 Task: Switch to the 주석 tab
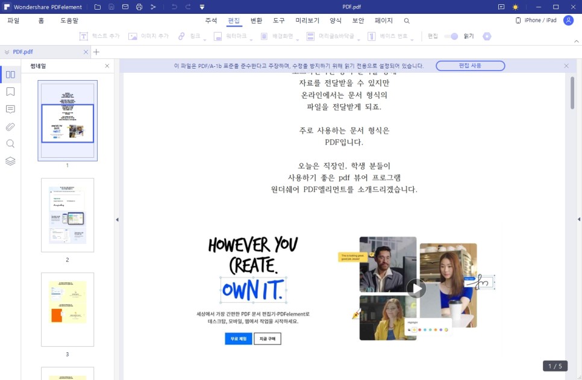[x=211, y=20]
